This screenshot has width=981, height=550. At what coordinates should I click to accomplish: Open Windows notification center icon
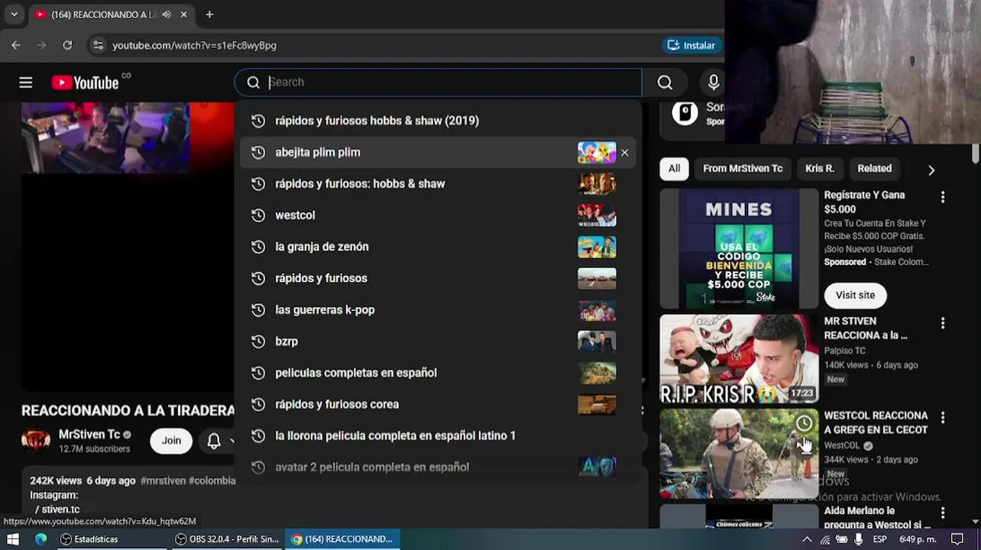pyautogui.click(x=957, y=539)
